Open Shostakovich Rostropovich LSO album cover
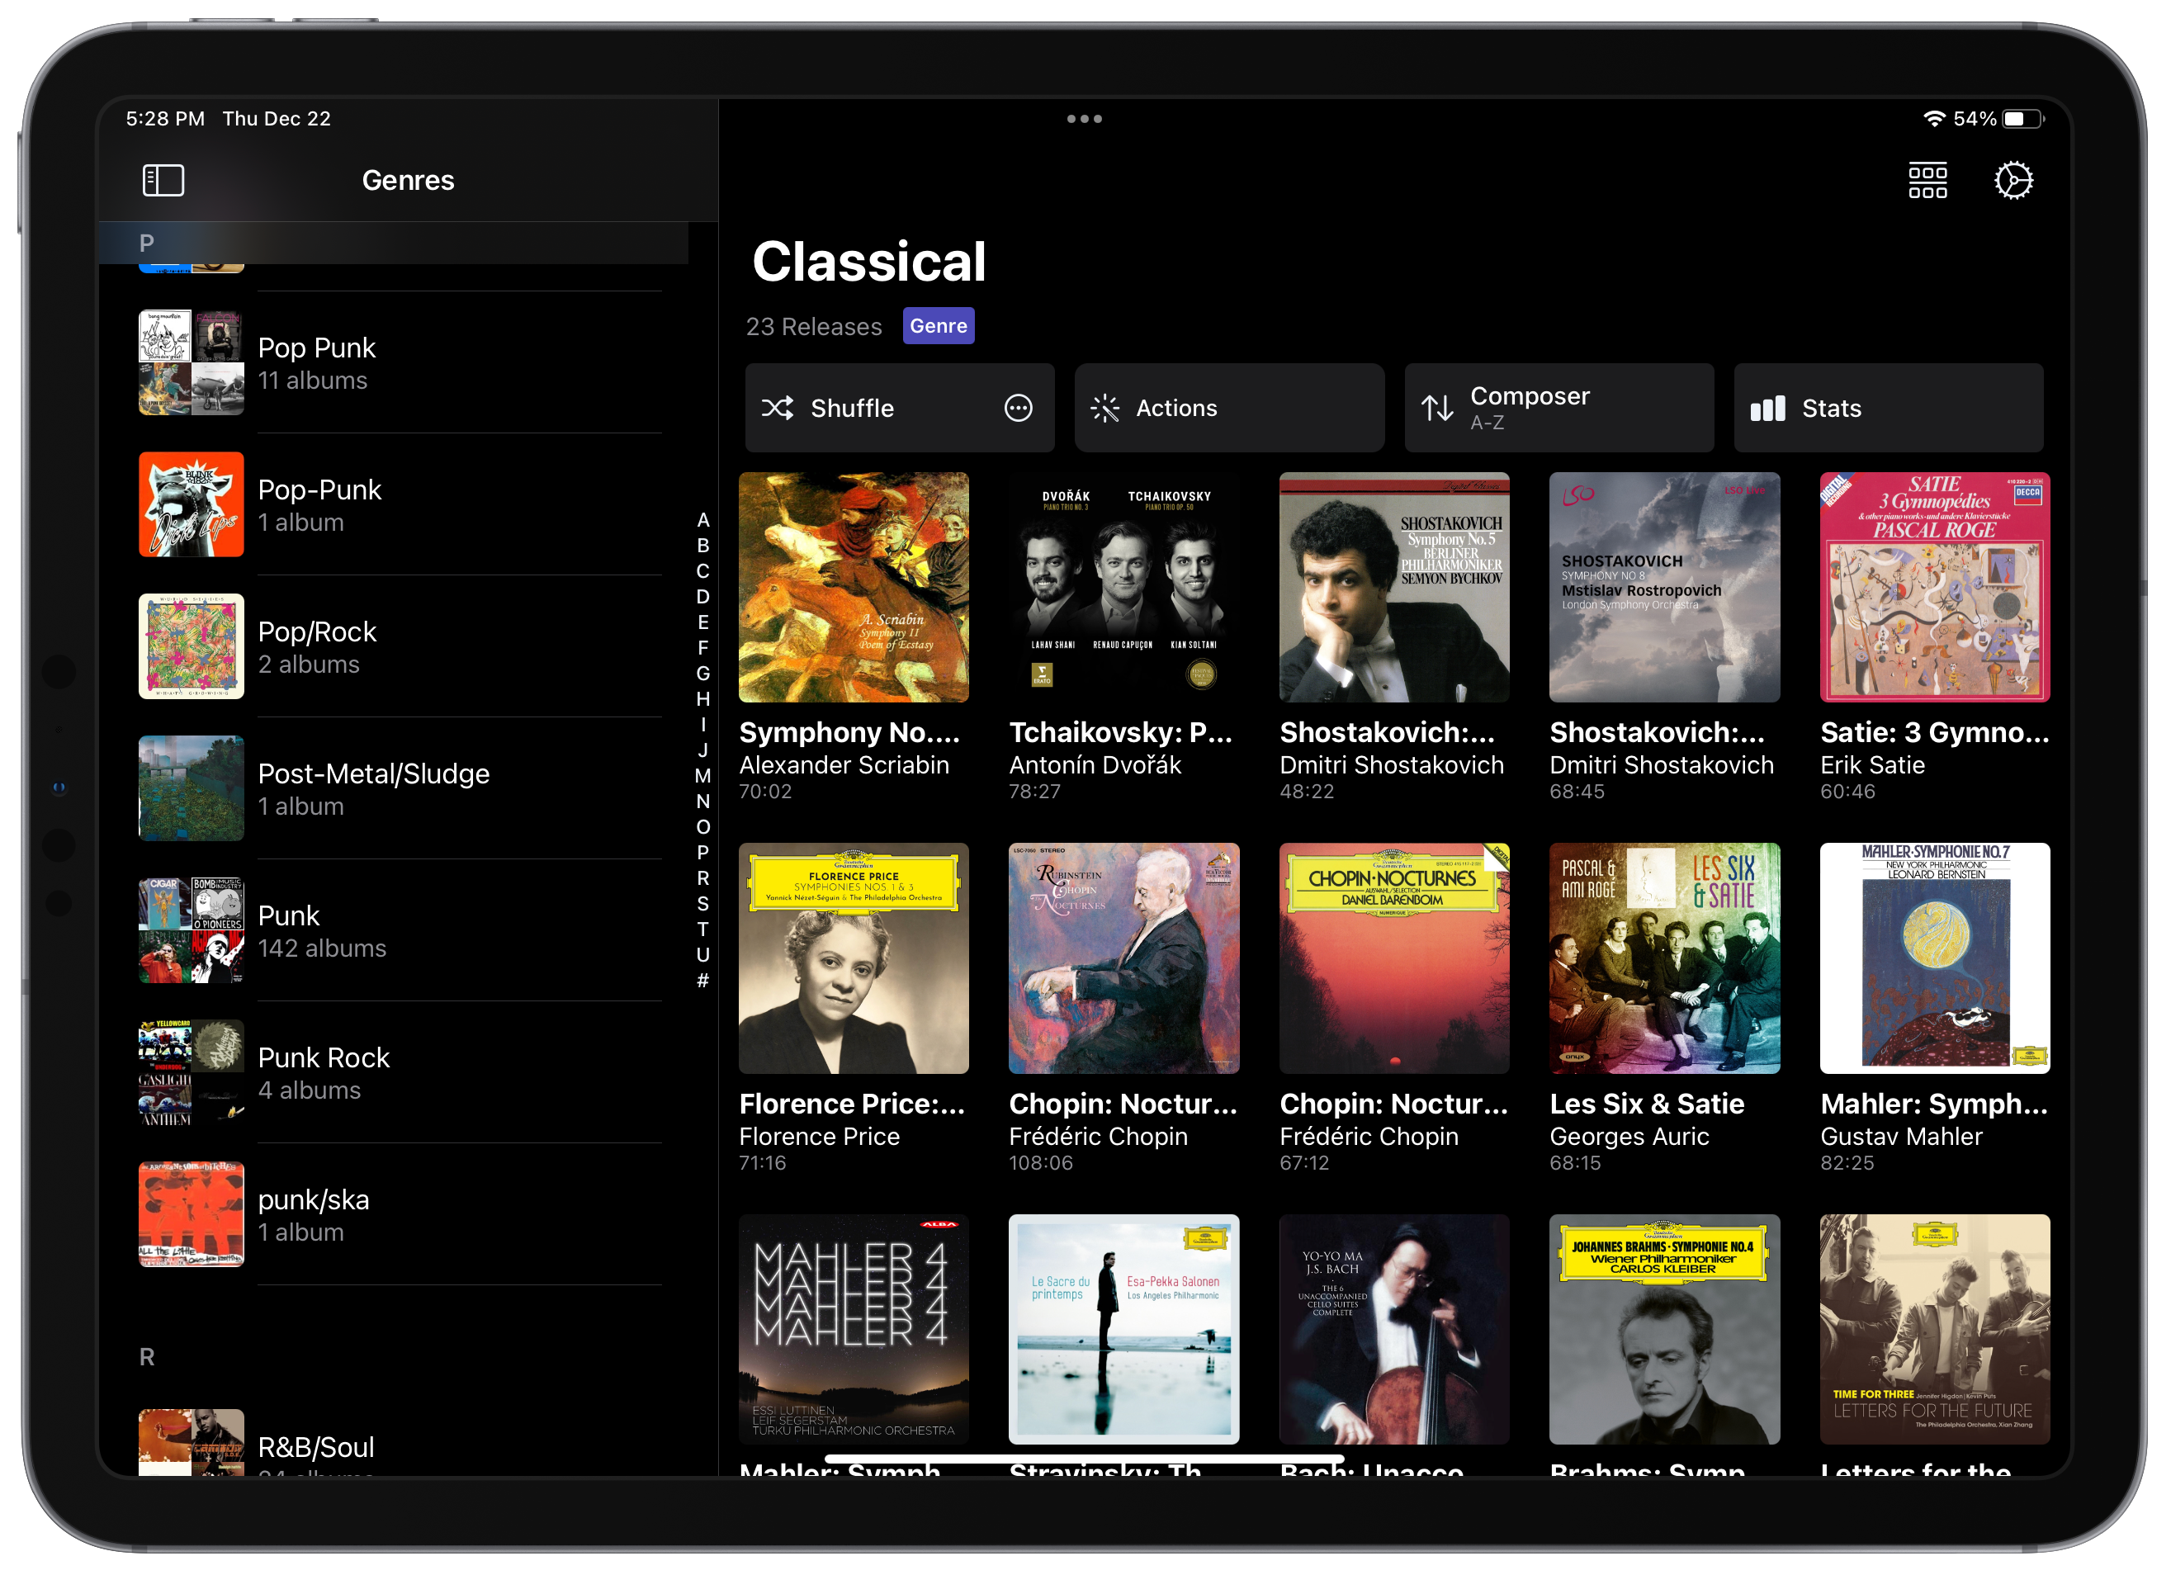2171x1575 pixels. pos(1663,587)
